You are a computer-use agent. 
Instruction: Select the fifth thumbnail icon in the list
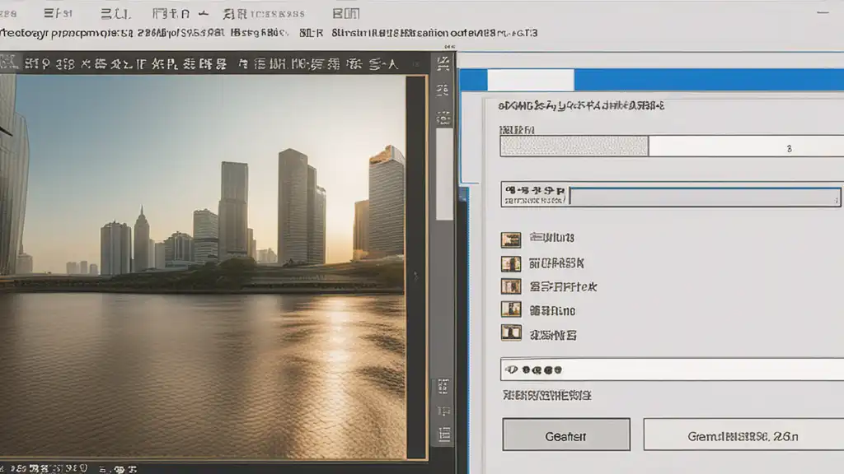tap(511, 334)
